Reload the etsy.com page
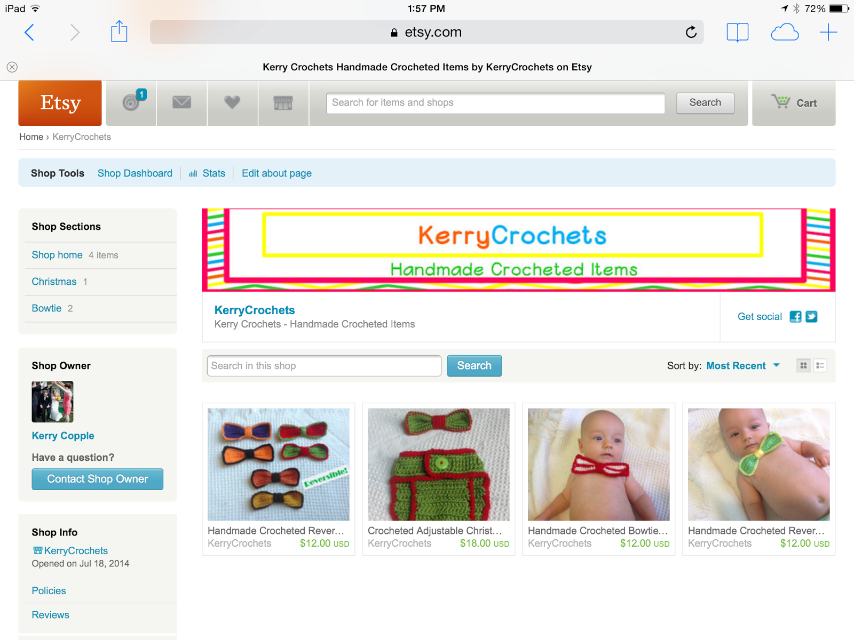Screen dimensions: 854x640 [691, 32]
